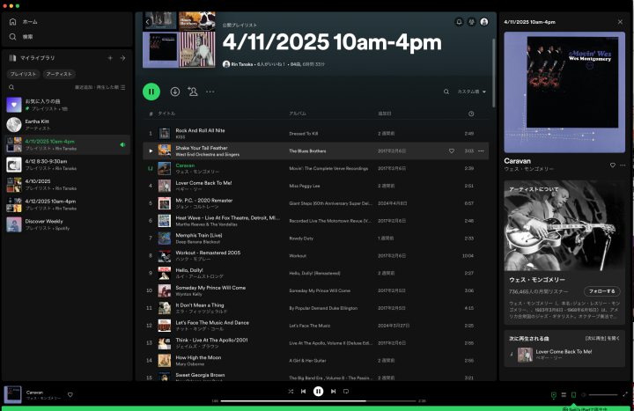
Task: Open the play queue icon
Action: [x=564, y=395]
